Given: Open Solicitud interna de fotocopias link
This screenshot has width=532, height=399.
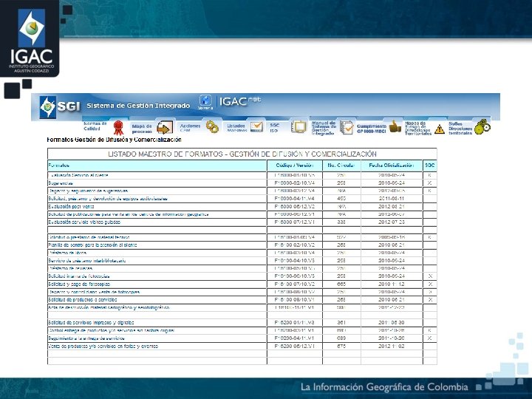Looking at the screenshot, I should [79, 276].
